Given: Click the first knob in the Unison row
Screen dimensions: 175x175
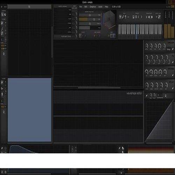Looking at the screenshot, I should pyautogui.click(x=146, y=46).
